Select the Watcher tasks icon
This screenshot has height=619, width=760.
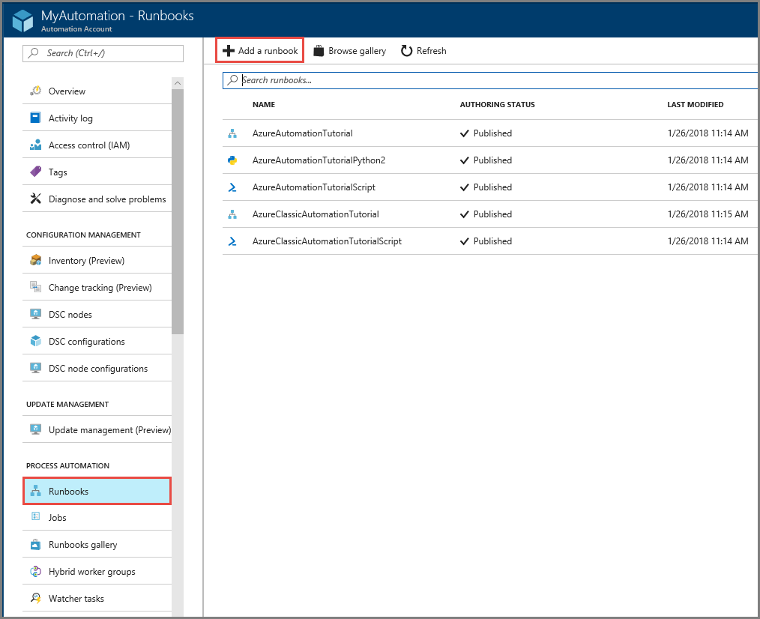click(x=35, y=598)
